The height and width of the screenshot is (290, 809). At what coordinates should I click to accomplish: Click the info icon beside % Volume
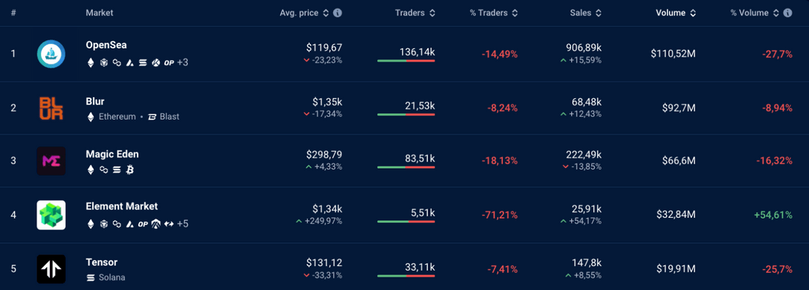tap(788, 13)
